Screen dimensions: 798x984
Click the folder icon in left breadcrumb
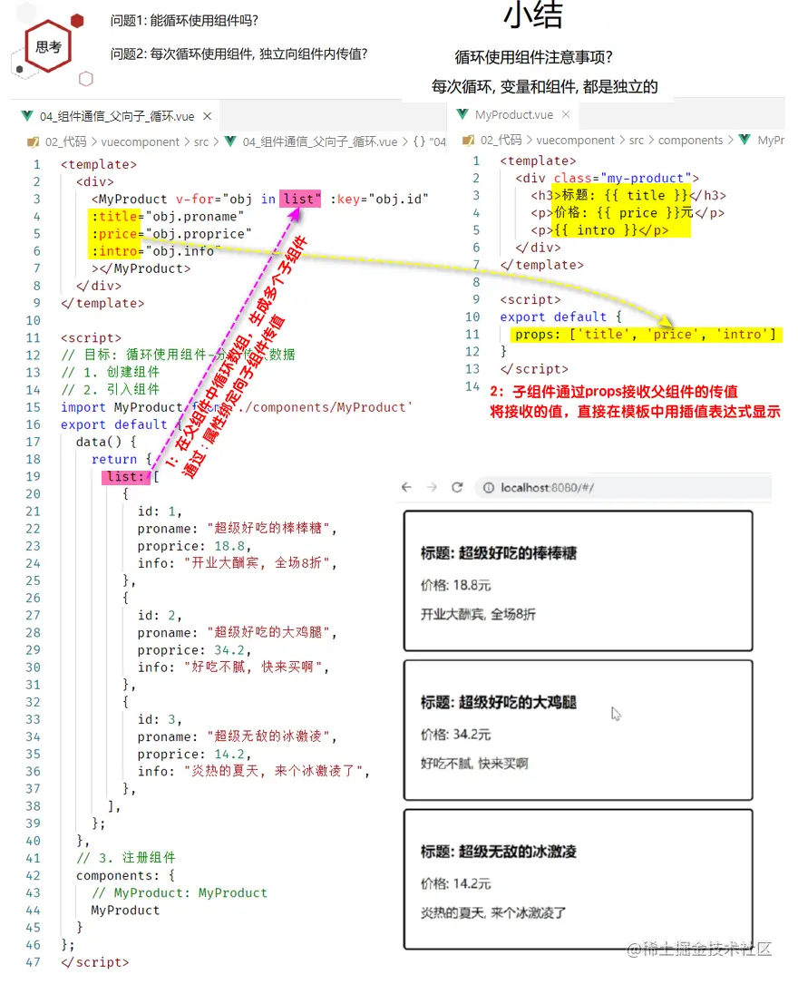[33, 142]
